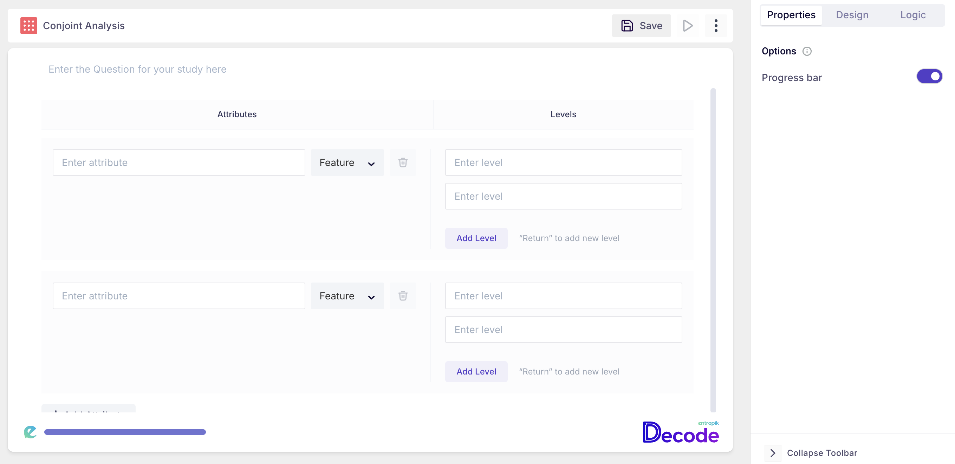Image resolution: width=955 pixels, height=464 pixels.
Task: Switch to the Design tab
Action: click(x=852, y=15)
